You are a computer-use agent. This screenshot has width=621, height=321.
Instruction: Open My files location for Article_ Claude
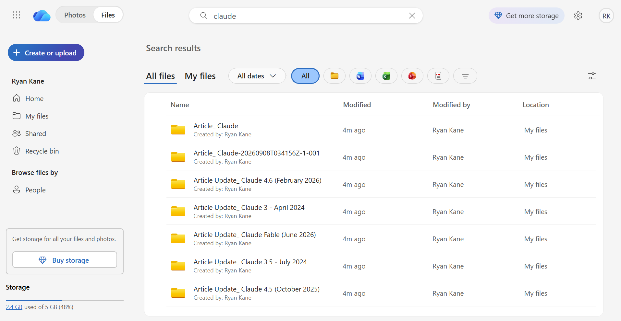tap(536, 130)
